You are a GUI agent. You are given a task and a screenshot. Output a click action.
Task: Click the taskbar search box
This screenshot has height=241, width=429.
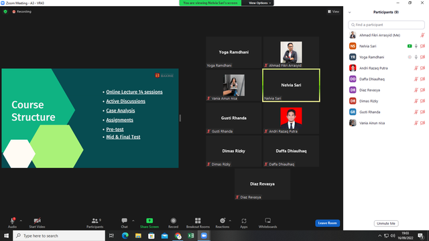[x=59, y=236]
